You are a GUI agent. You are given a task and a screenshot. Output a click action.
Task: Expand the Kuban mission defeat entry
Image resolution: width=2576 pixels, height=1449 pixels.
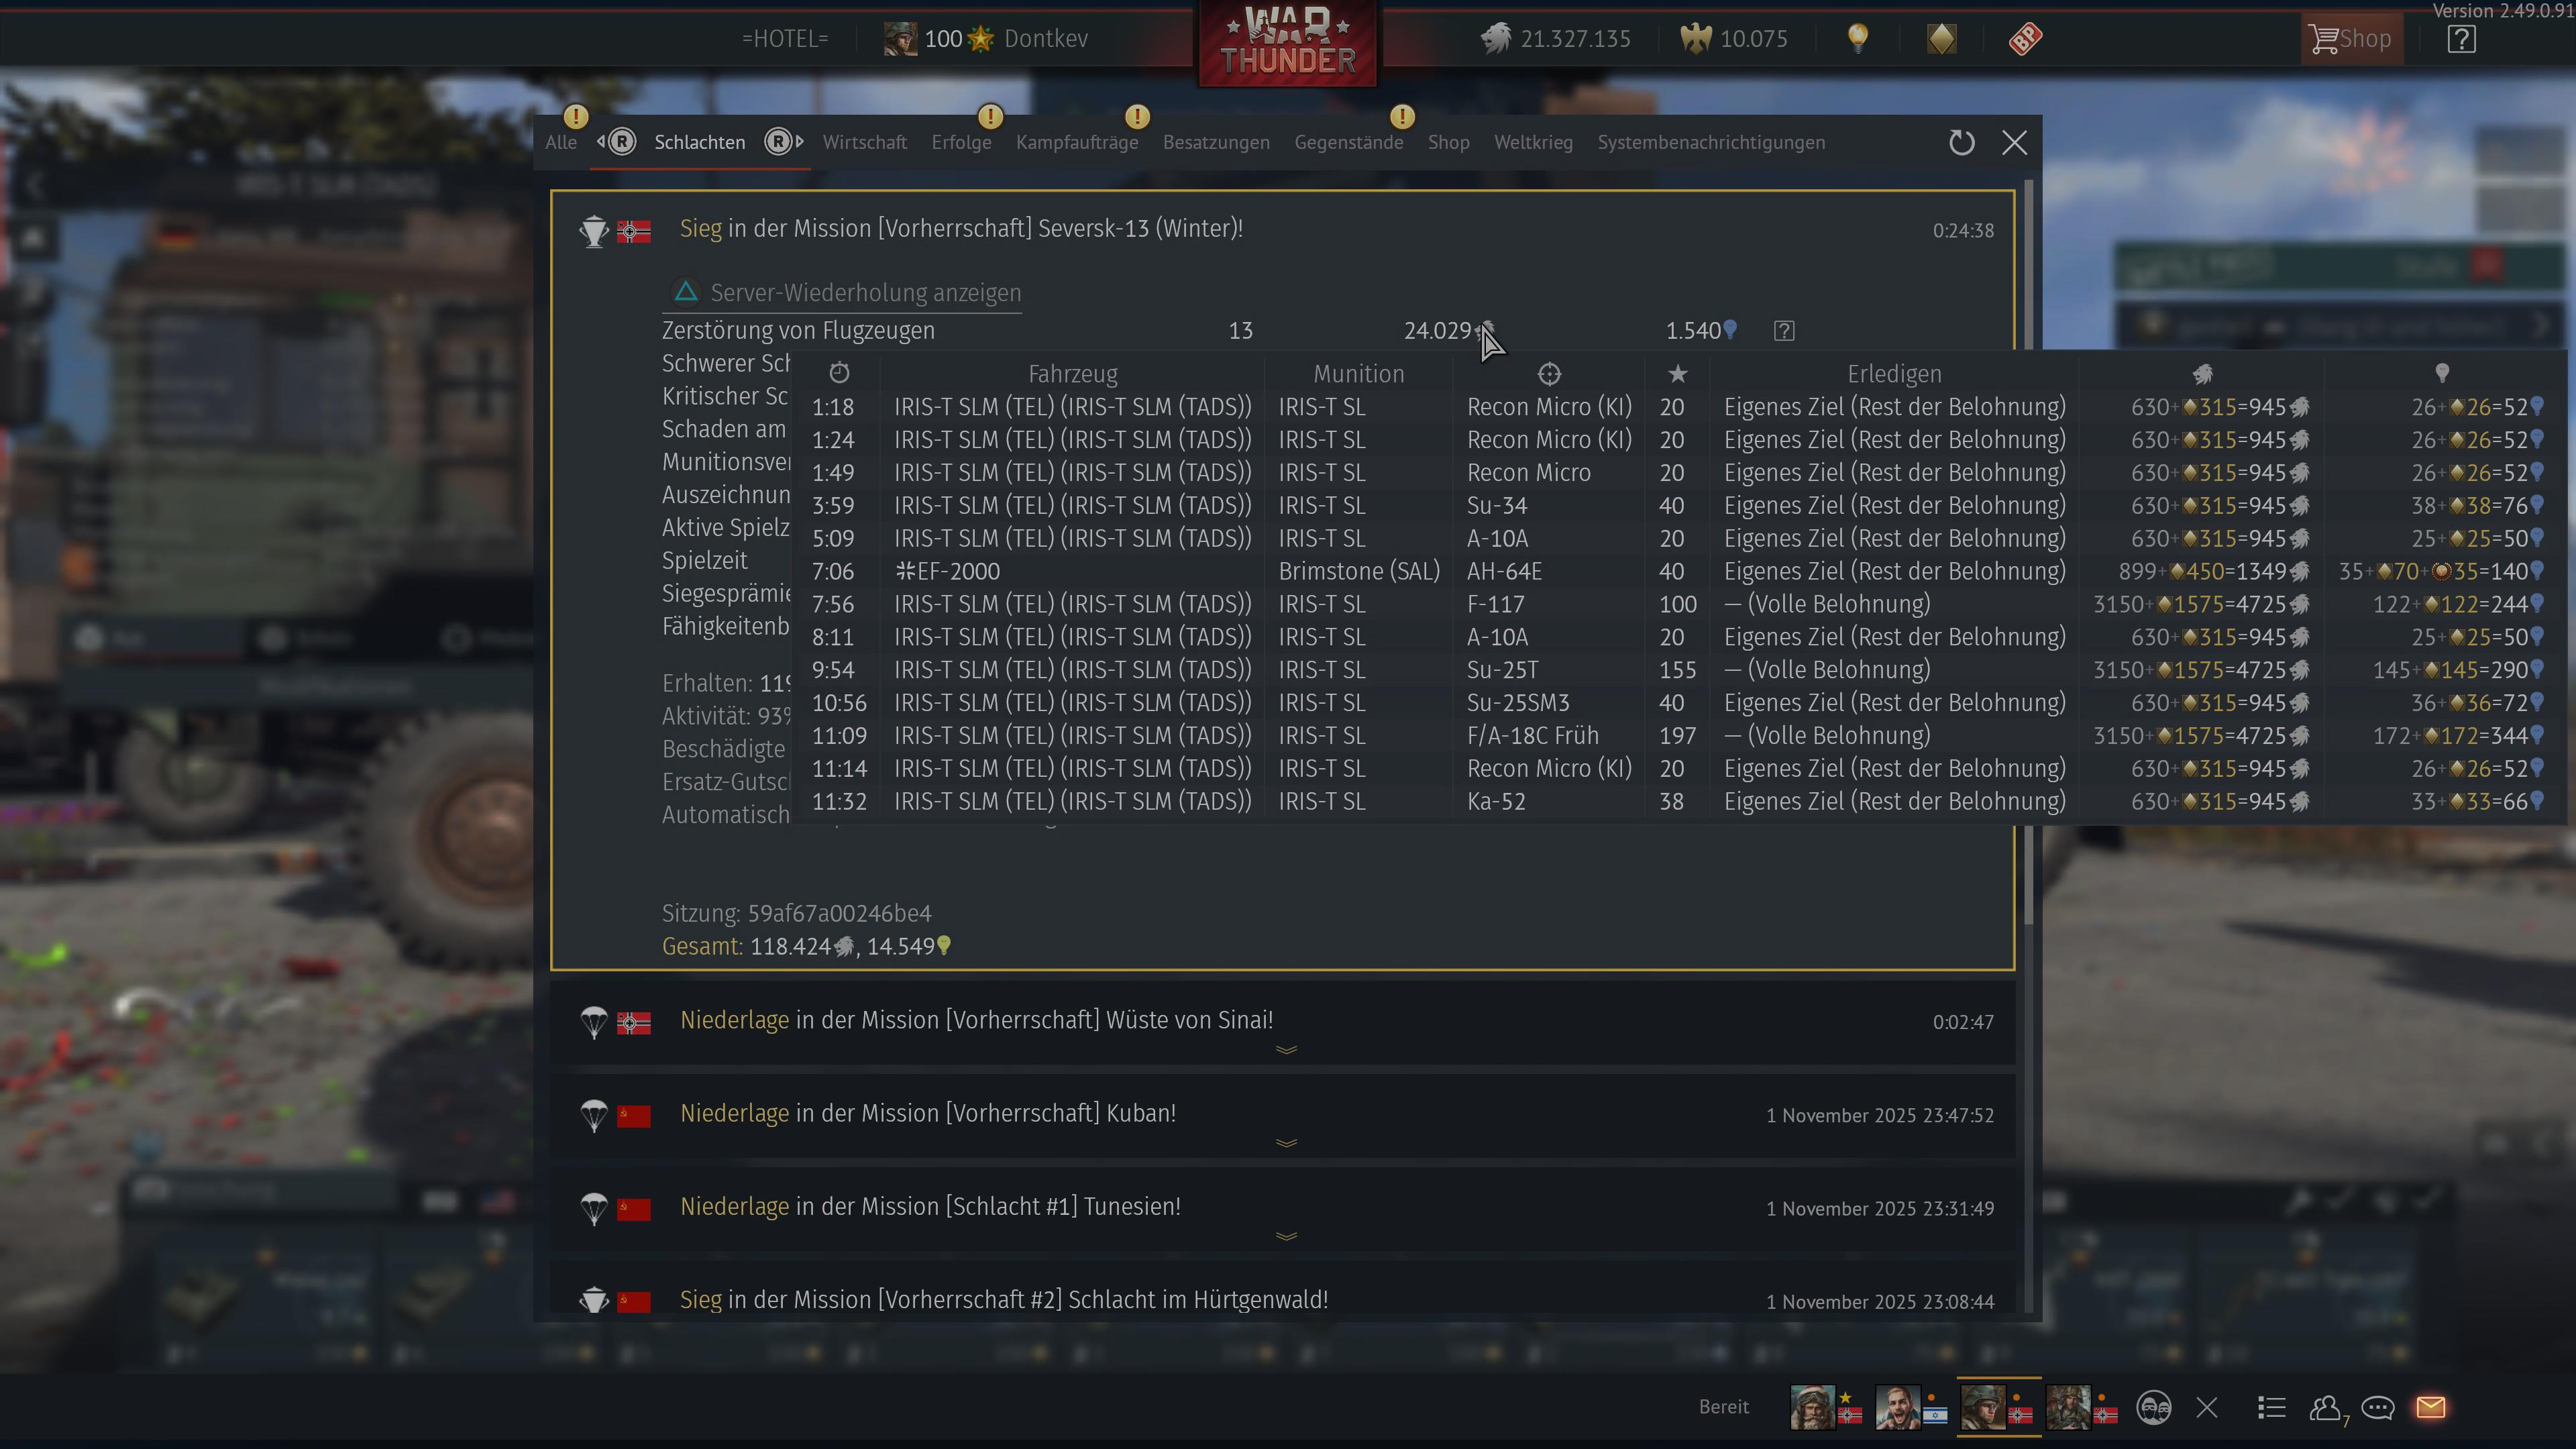1286,1143
